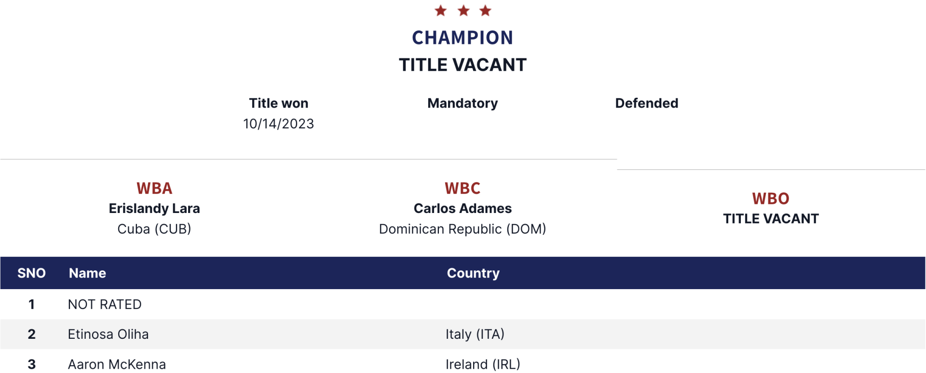Click the left red star icon
The width and height of the screenshot is (926, 373).
(x=440, y=11)
